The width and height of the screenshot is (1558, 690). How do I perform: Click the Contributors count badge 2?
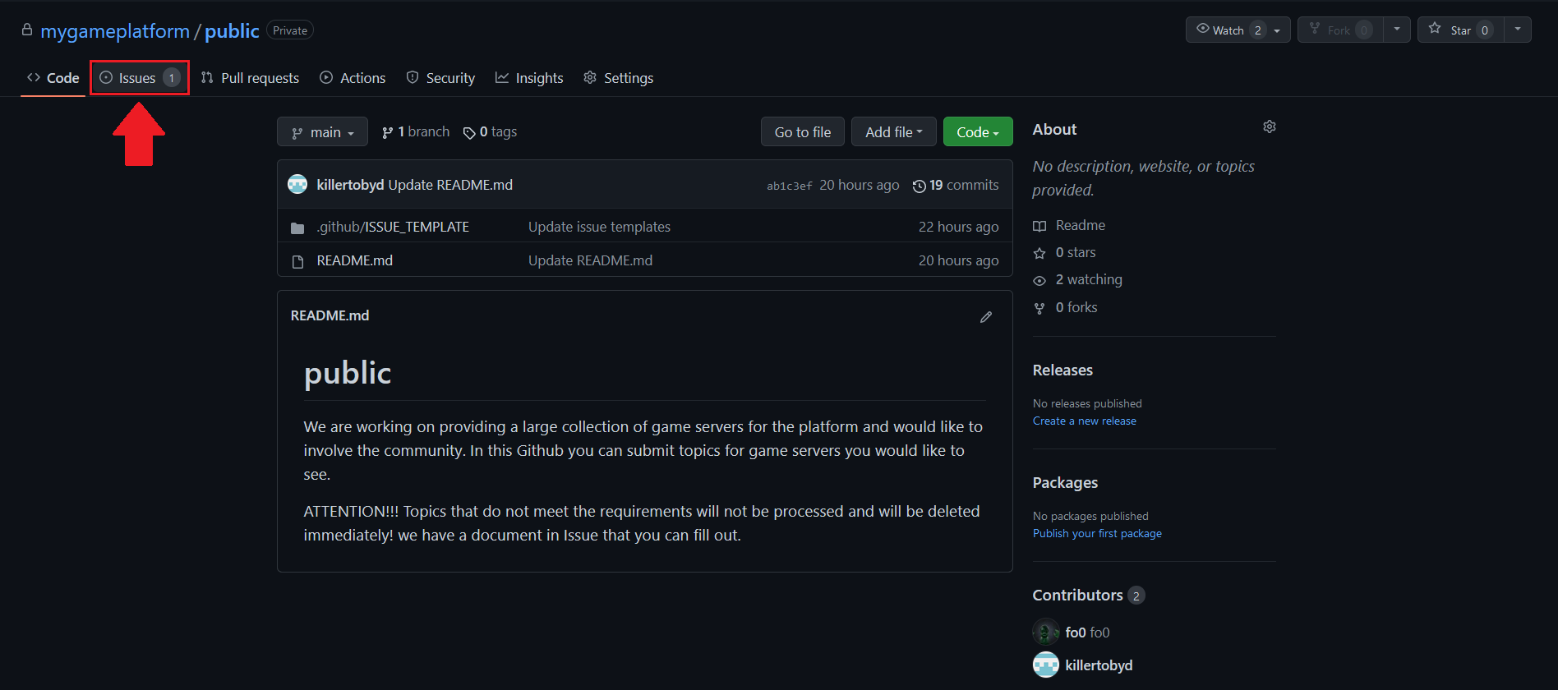coord(1136,596)
